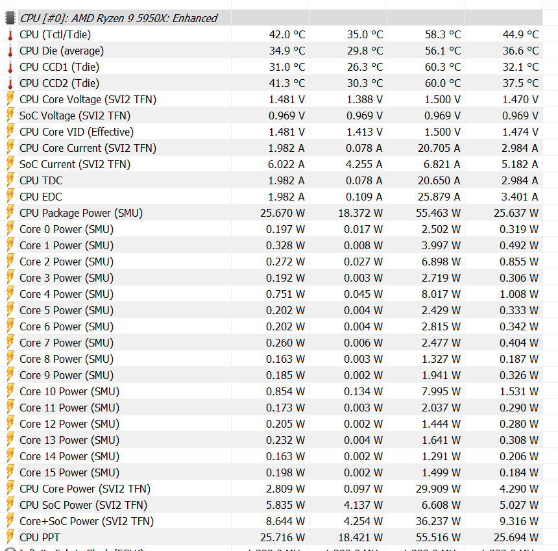Select the Core 12 Power (SMU) label

coord(69,424)
